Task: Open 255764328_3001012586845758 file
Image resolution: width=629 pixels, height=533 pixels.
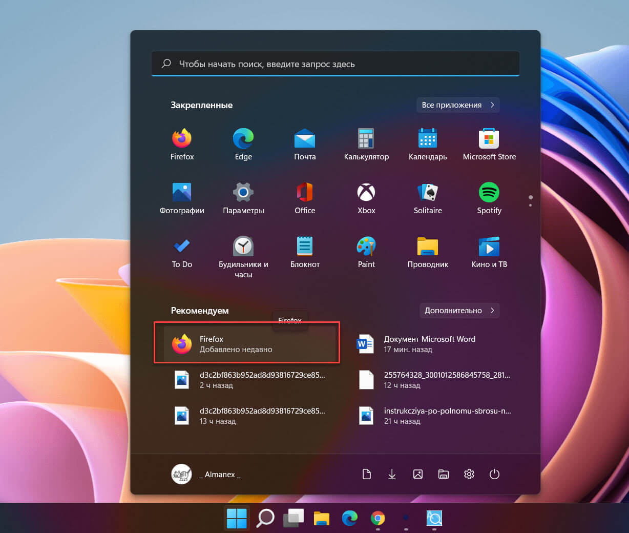Action: point(434,380)
